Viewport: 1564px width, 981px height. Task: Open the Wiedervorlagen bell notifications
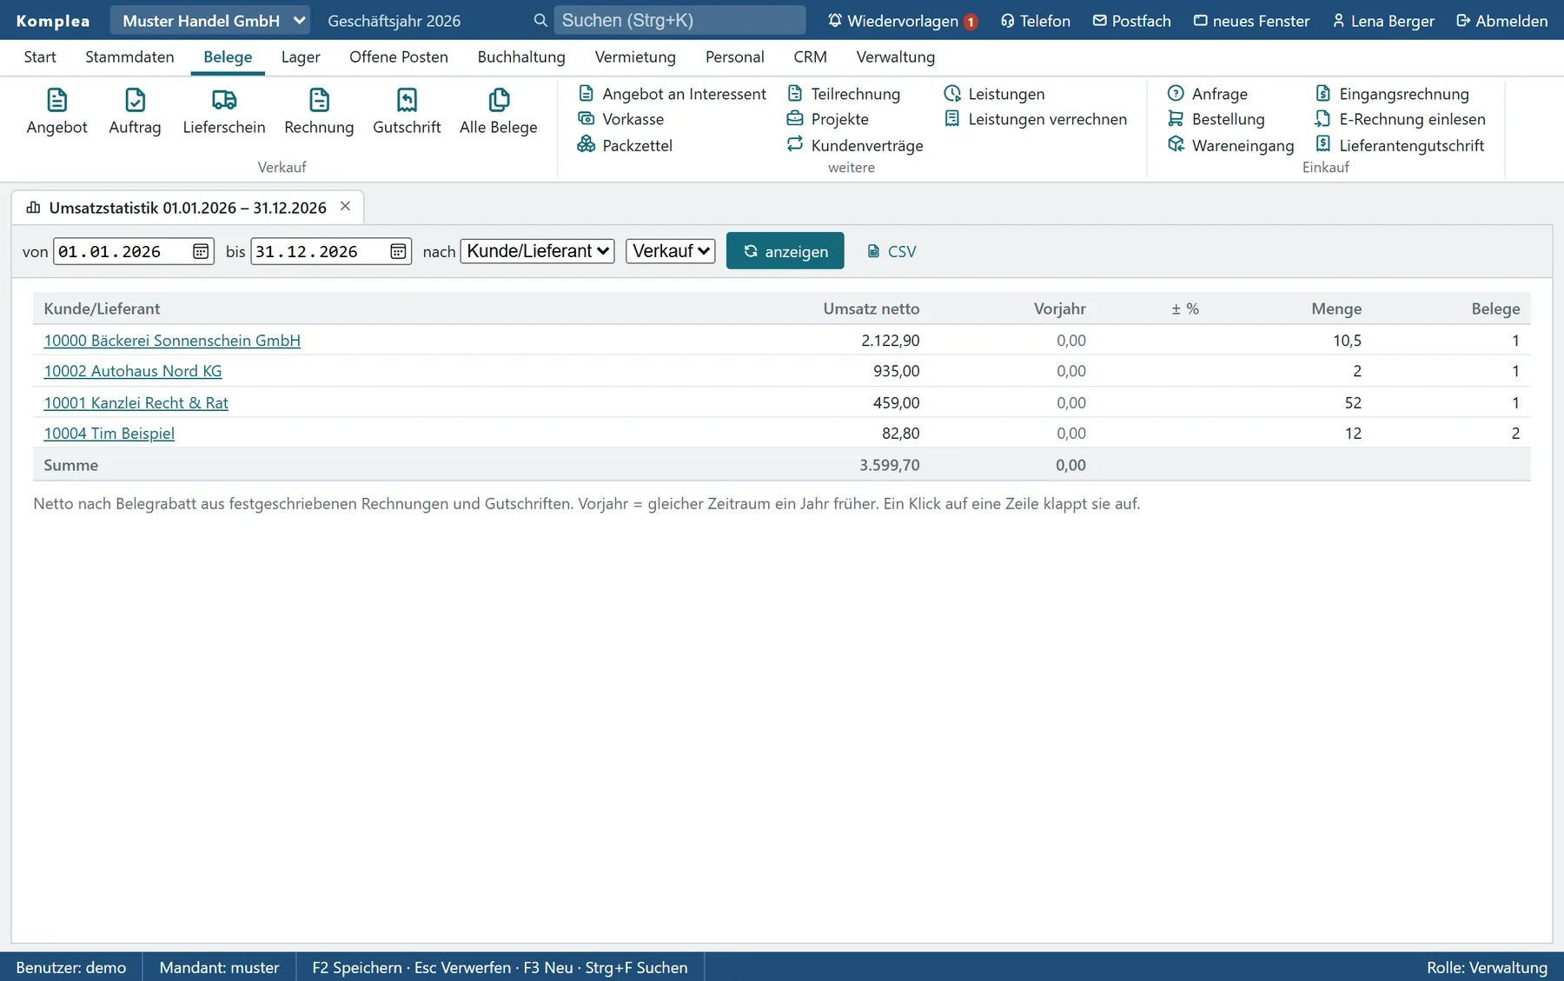coord(903,20)
